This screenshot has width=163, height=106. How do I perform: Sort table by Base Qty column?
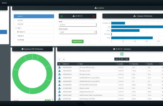click(x=154, y=64)
